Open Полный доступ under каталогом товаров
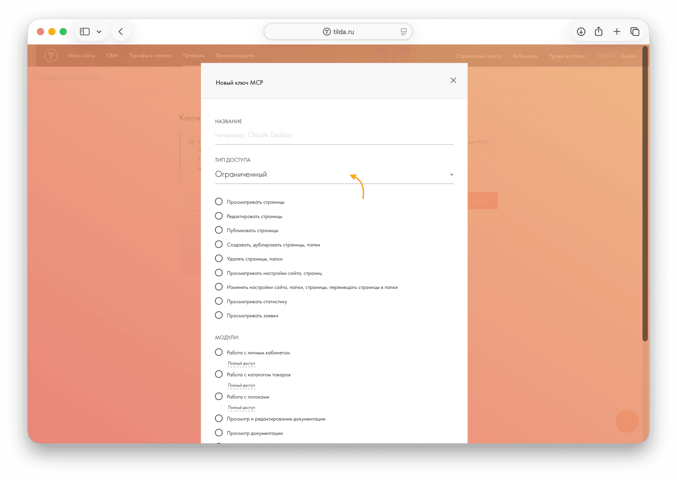 pyautogui.click(x=241, y=385)
